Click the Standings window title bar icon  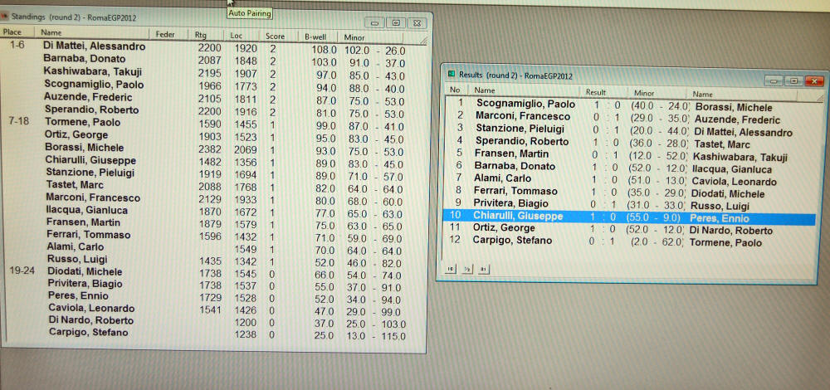(6, 17)
